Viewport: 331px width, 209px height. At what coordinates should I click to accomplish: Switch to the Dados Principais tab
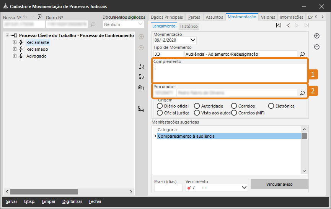click(166, 17)
